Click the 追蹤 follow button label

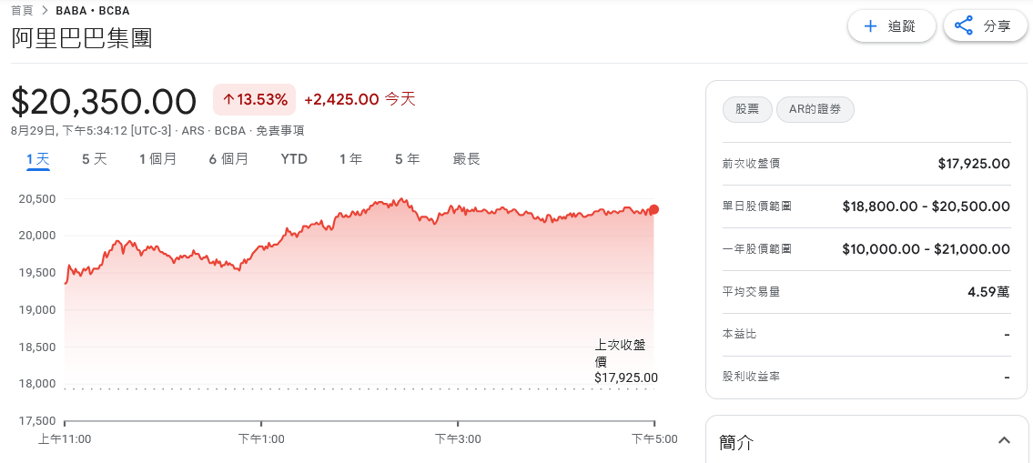(901, 26)
